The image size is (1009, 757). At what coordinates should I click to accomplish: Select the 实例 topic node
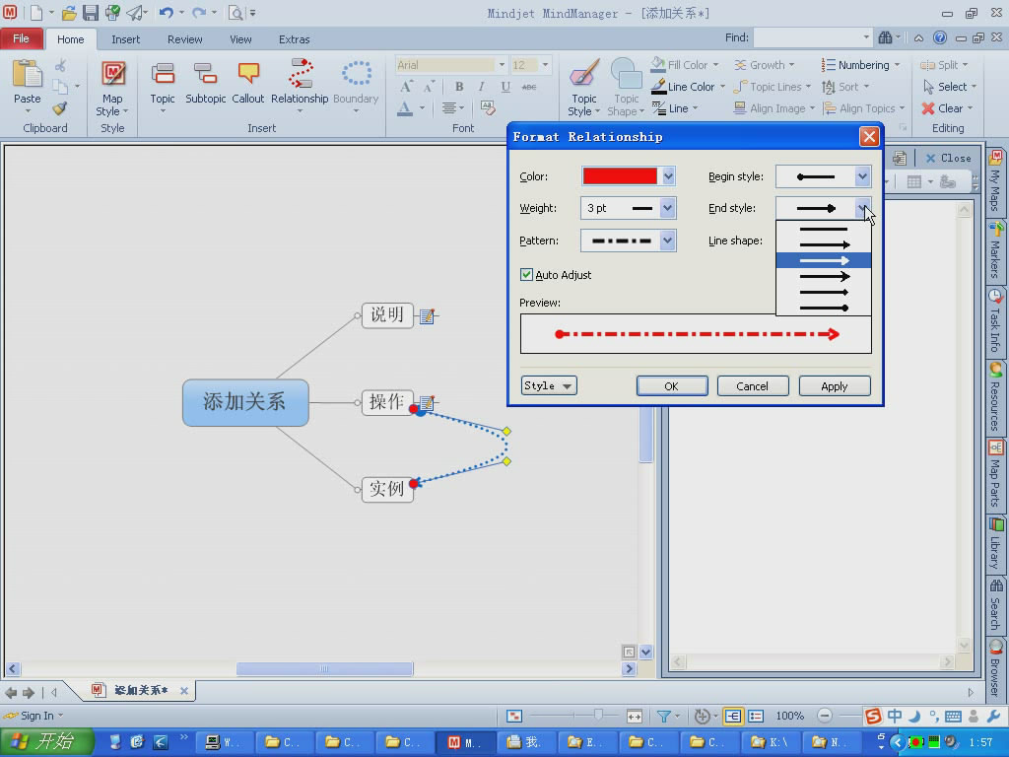pyautogui.click(x=386, y=489)
